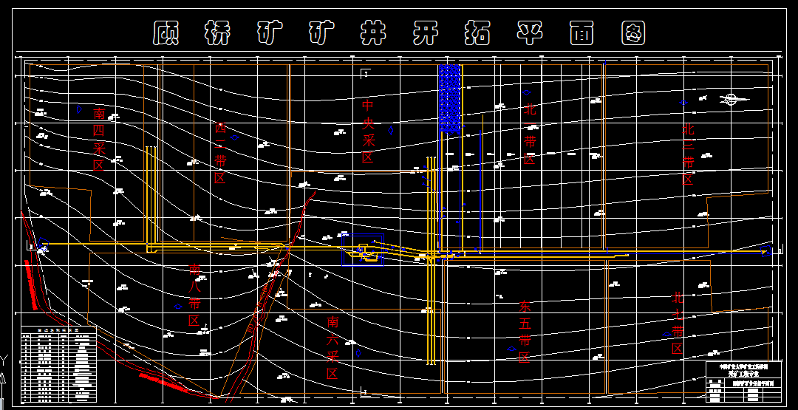This screenshot has width=798, height=410.
Task: Select blue diamond marker beside 南六采区
Action: click(358, 353)
